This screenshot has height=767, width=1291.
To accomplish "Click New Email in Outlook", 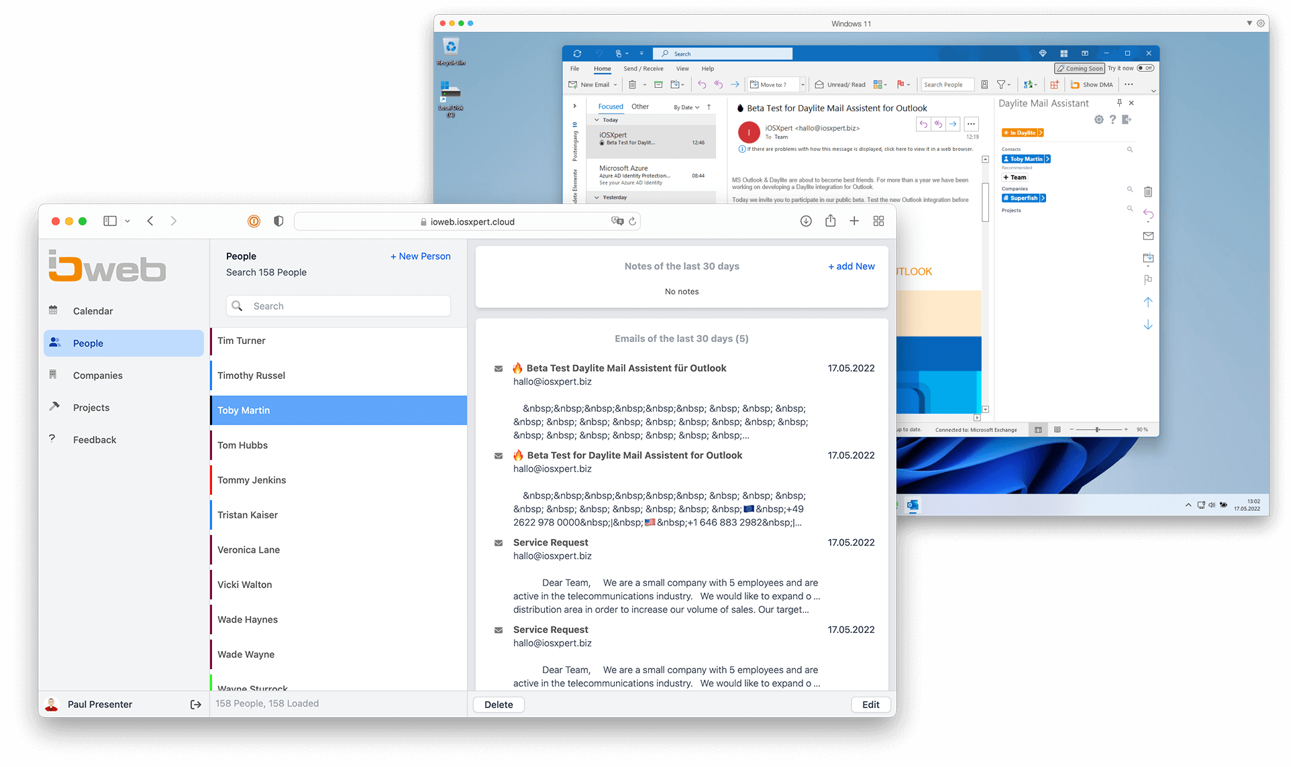I will pos(589,84).
